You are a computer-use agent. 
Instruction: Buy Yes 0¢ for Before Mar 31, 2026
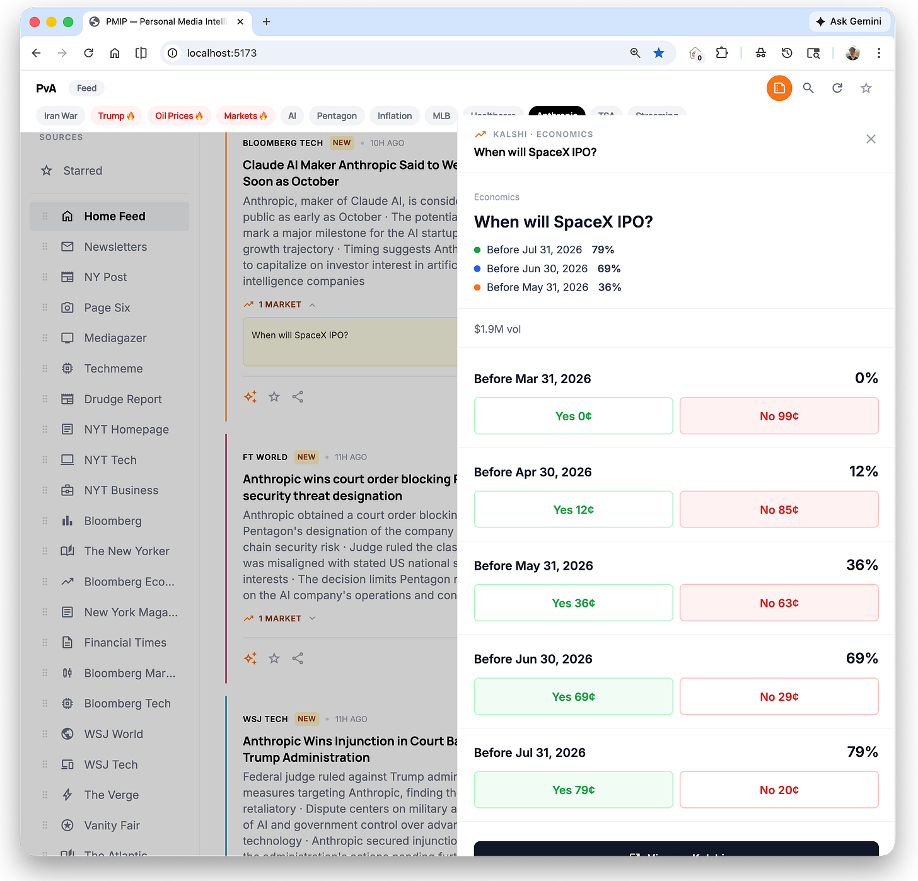[573, 416]
